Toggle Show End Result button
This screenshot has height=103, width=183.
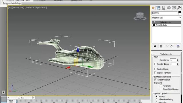coord(161,46)
